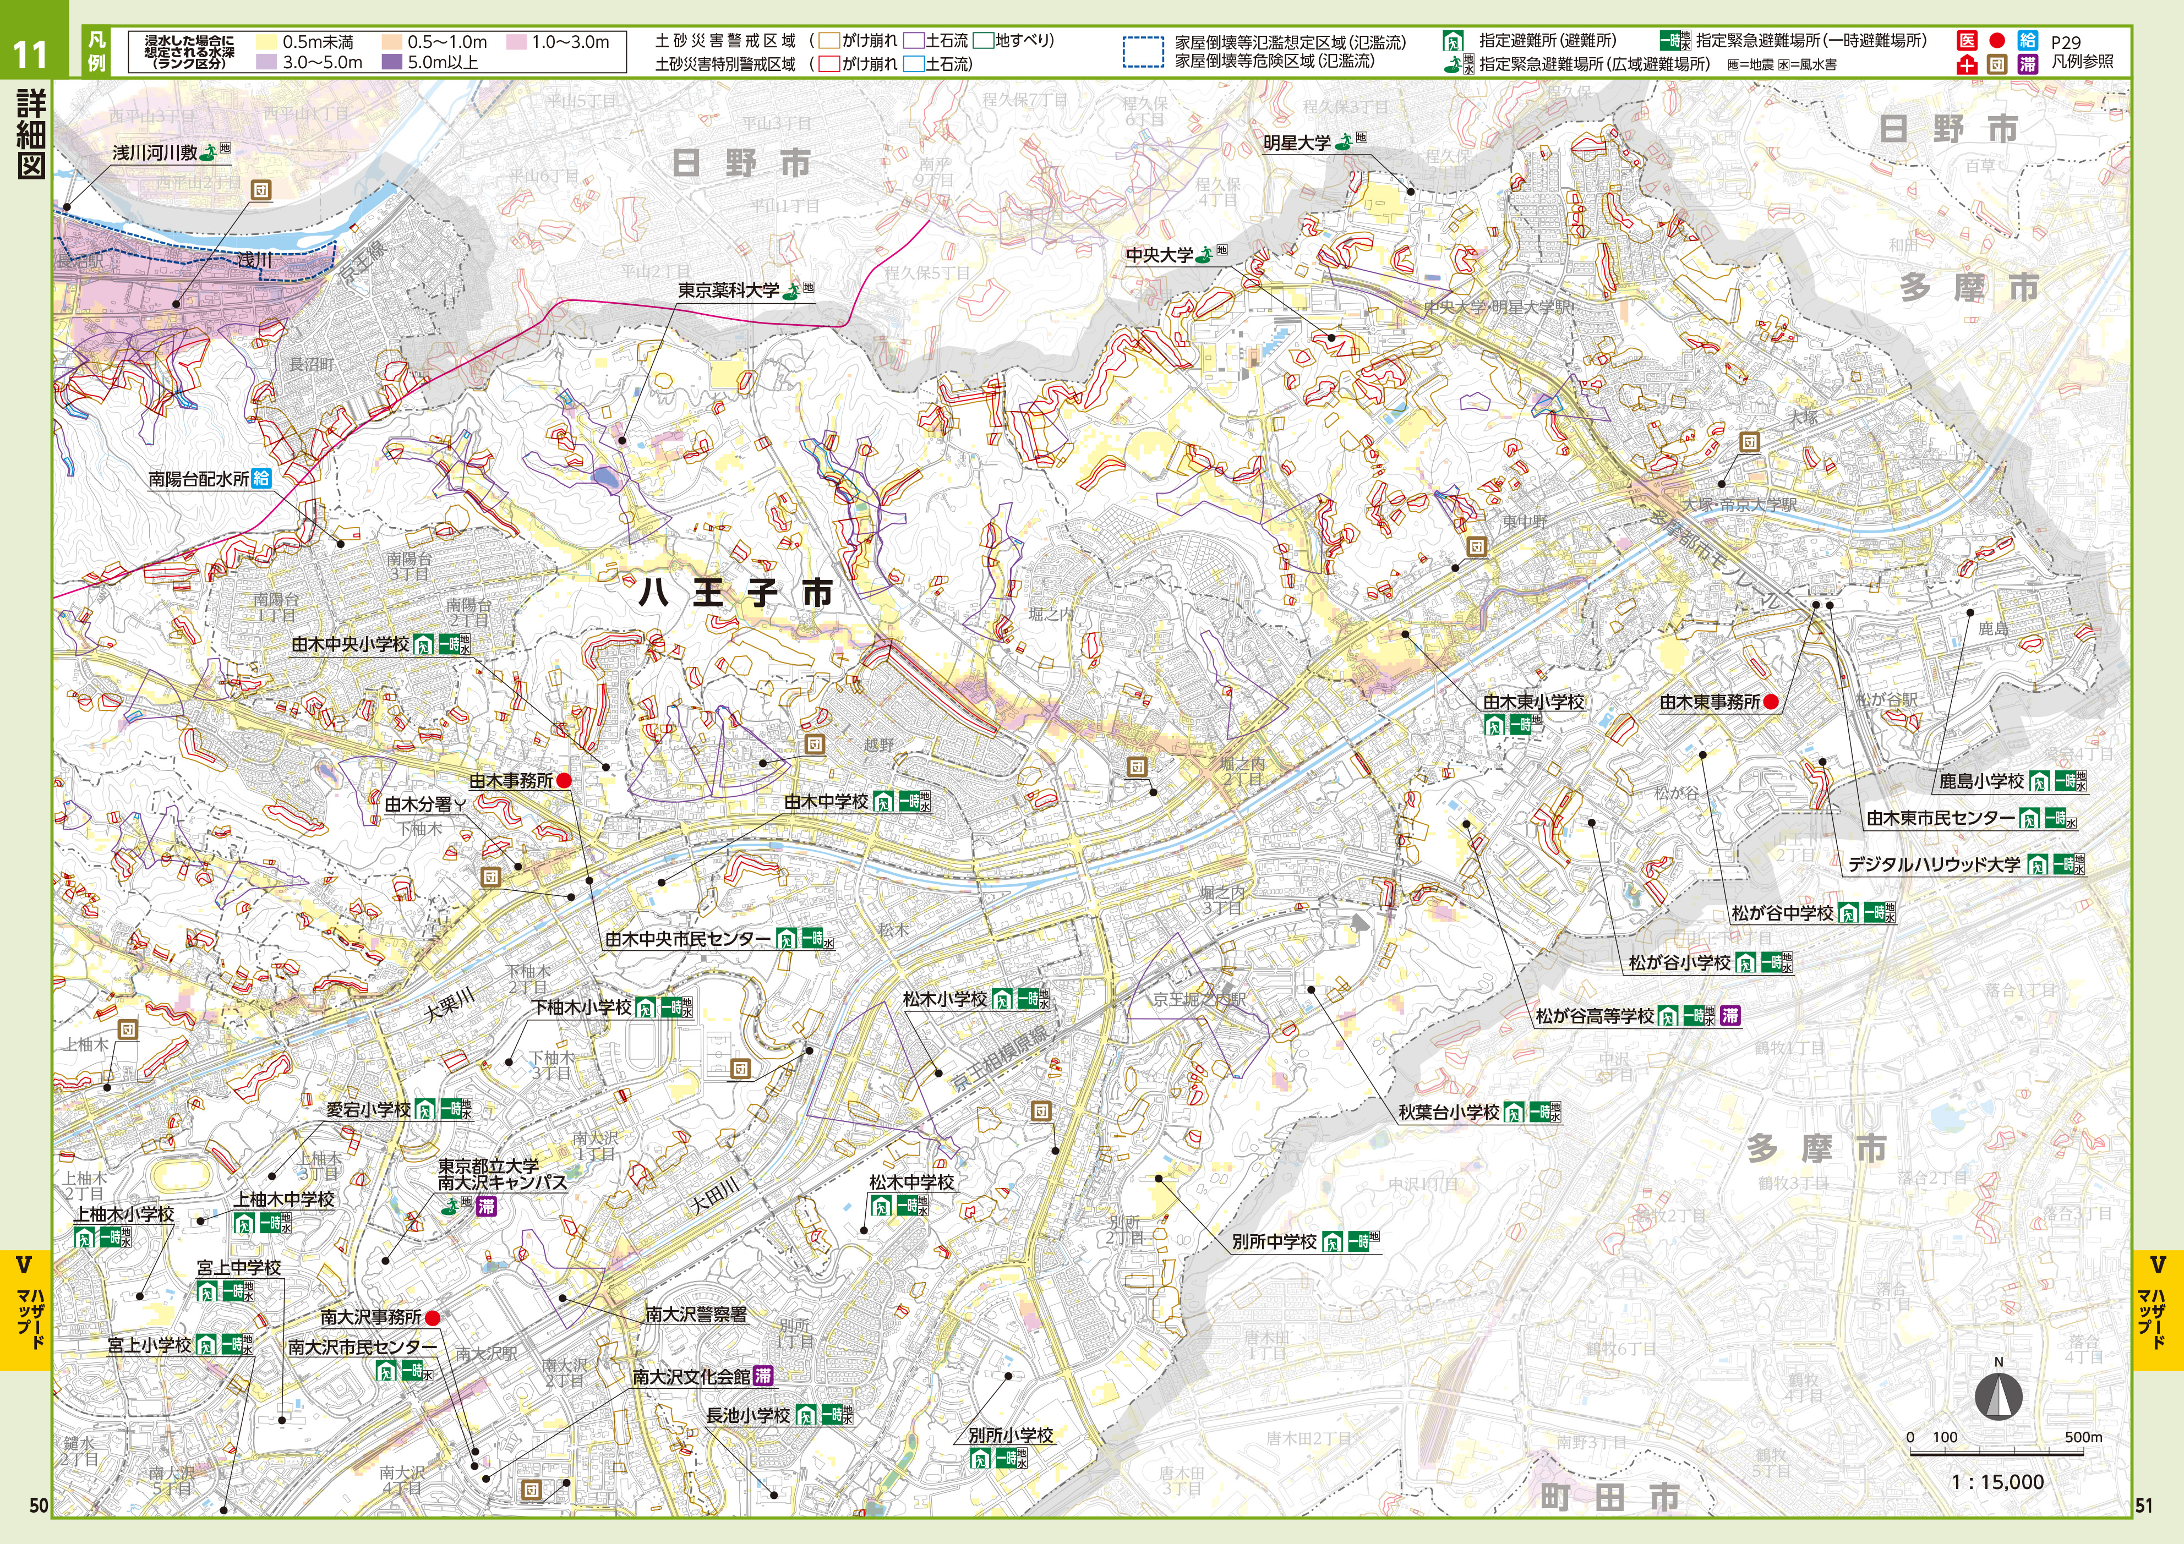Click the 愛宕小学校 label
The image size is (2184, 1544).
pyautogui.click(x=368, y=1109)
